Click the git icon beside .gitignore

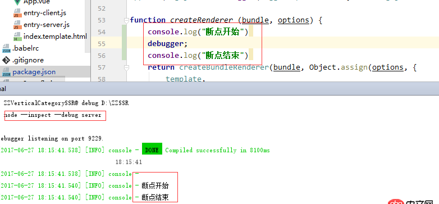(6, 60)
